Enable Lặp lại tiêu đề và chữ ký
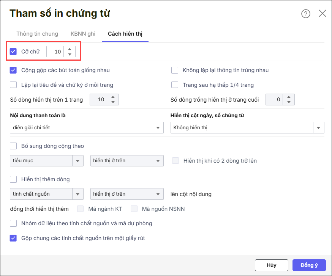This screenshot has height=276, width=332. click(14, 85)
